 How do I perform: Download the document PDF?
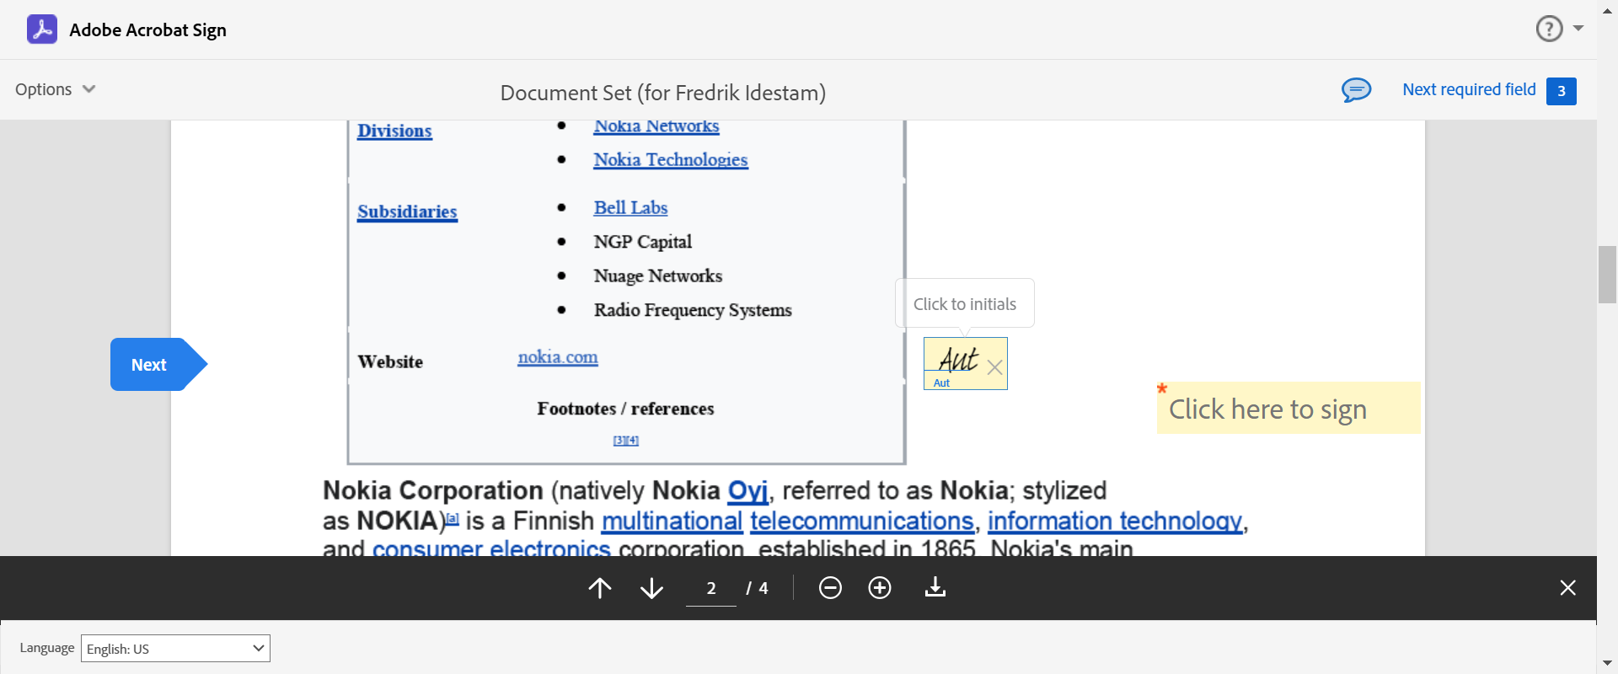[935, 588]
